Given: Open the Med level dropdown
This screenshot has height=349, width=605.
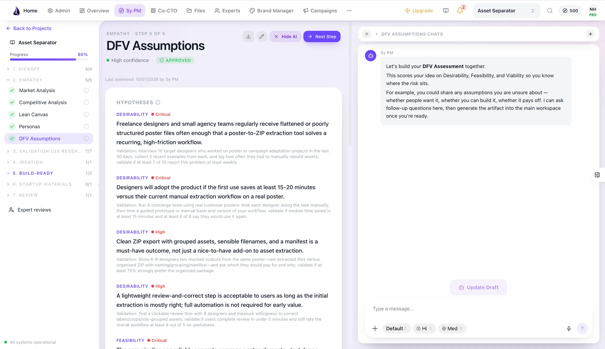Looking at the screenshot, I should click(452, 328).
